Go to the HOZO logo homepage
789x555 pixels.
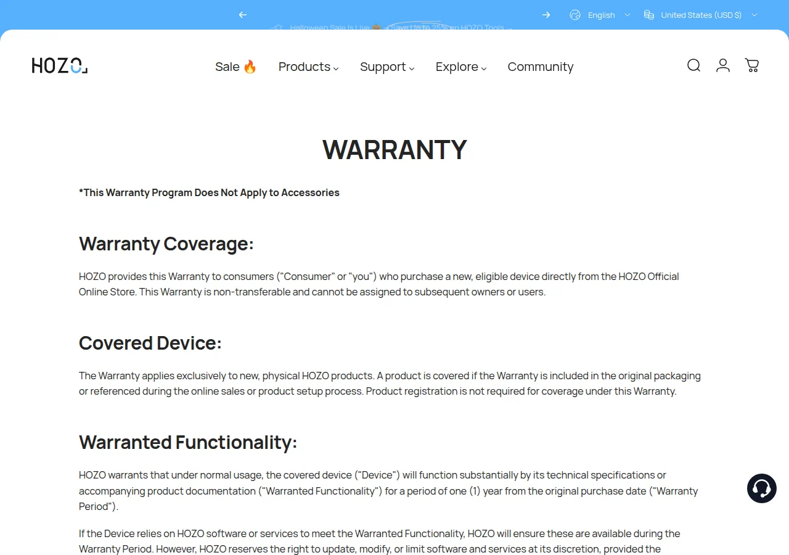60,65
